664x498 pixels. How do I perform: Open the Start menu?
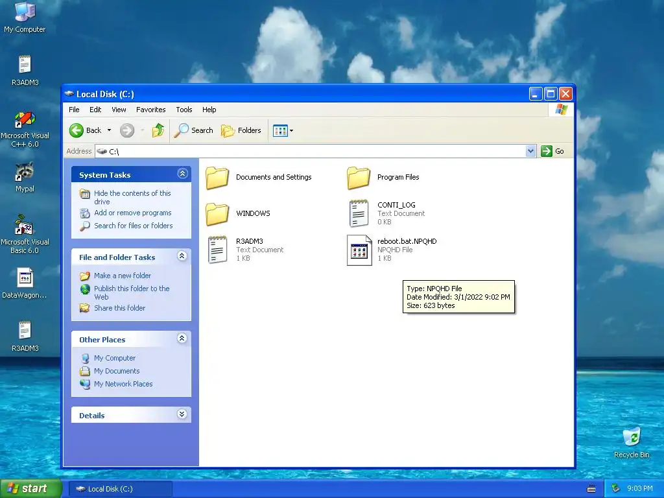pos(31,488)
